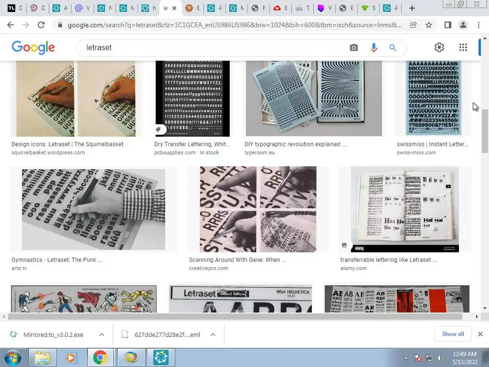Go back to the previous page
The image size is (489, 367).
tap(11, 25)
